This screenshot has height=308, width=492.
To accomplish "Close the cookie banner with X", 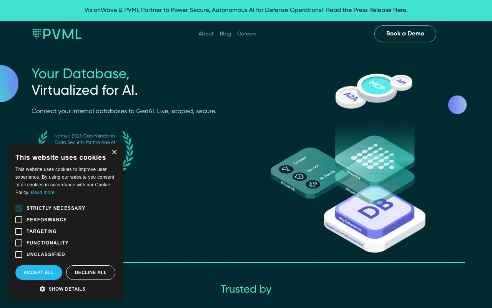I will pos(114,152).
